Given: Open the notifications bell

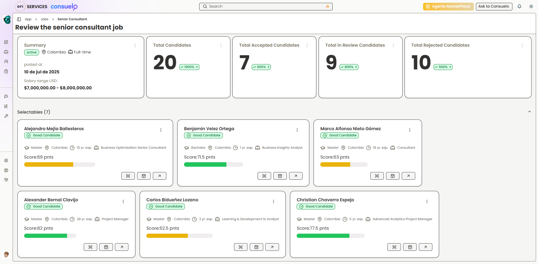Looking at the screenshot, I should 519,6.
